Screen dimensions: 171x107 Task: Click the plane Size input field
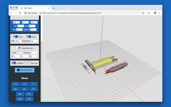point(18,41)
